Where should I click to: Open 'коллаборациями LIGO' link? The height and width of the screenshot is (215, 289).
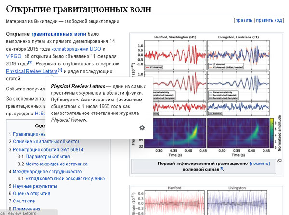tap(76, 49)
